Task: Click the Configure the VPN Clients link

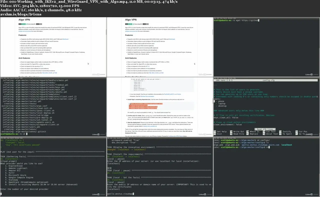Action: (176, 136)
